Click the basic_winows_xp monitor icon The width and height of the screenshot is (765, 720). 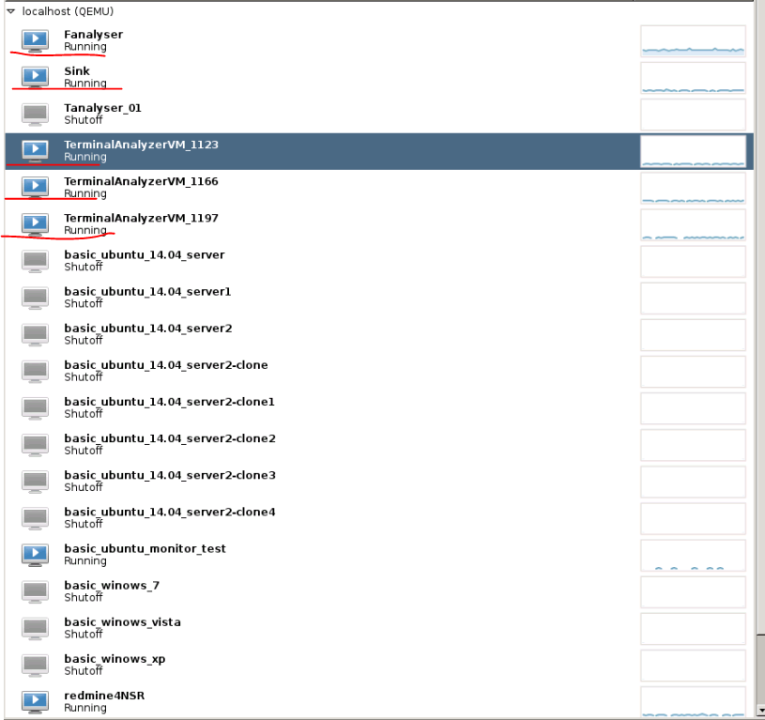click(35, 665)
